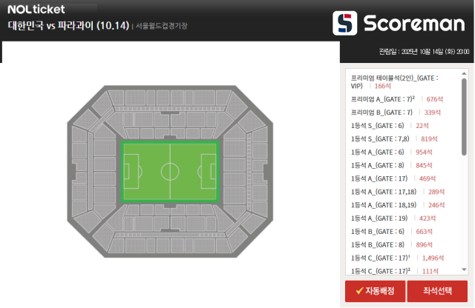This screenshot has height=308, width=475.
Task: Select 프리미엄 B (GATE : 7) with 339석
Action: (x=396, y=112)
